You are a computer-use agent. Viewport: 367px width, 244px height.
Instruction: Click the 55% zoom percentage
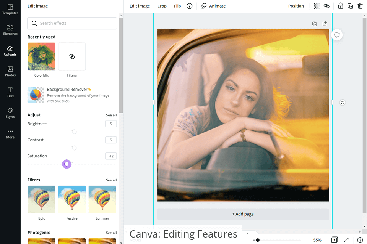point(317,240)
